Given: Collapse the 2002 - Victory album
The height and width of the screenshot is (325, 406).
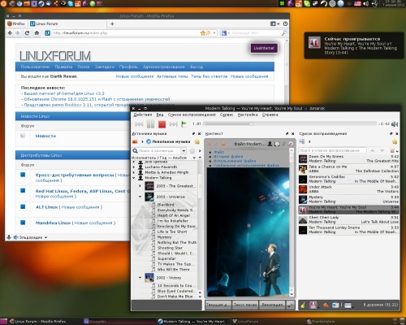Looking at the screenshot, I should point(140,278).
